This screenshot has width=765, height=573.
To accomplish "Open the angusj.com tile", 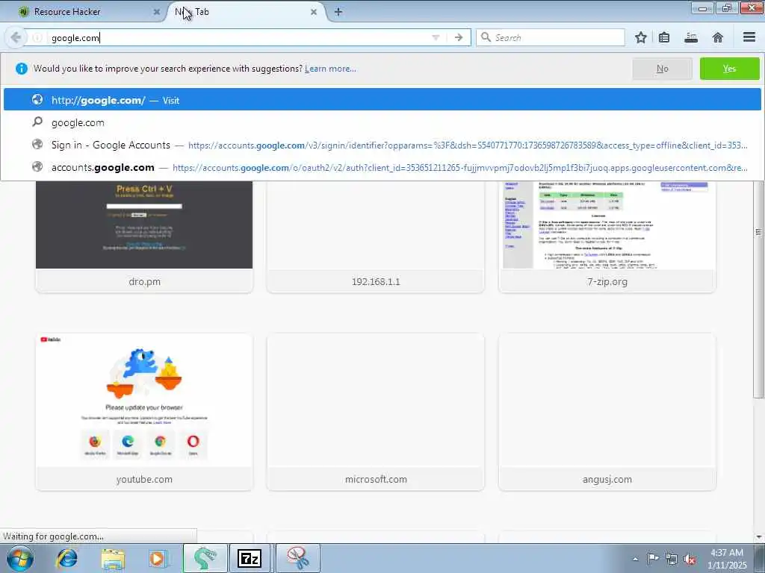I will point(607,412).
